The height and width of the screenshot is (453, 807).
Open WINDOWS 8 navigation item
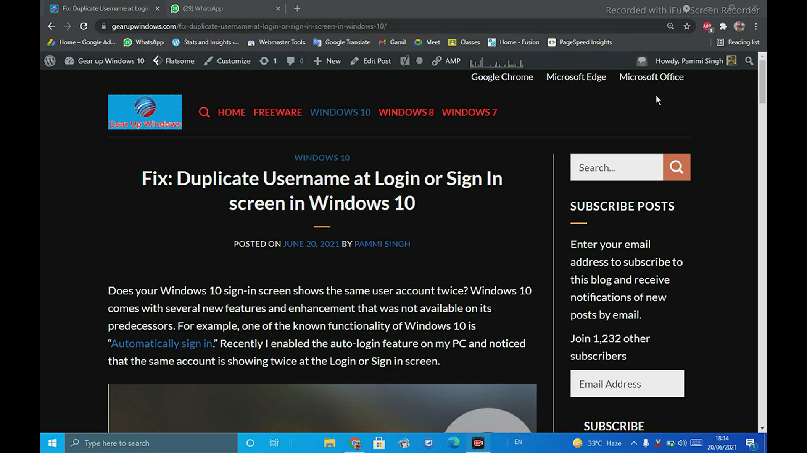[x=406, y=112]
